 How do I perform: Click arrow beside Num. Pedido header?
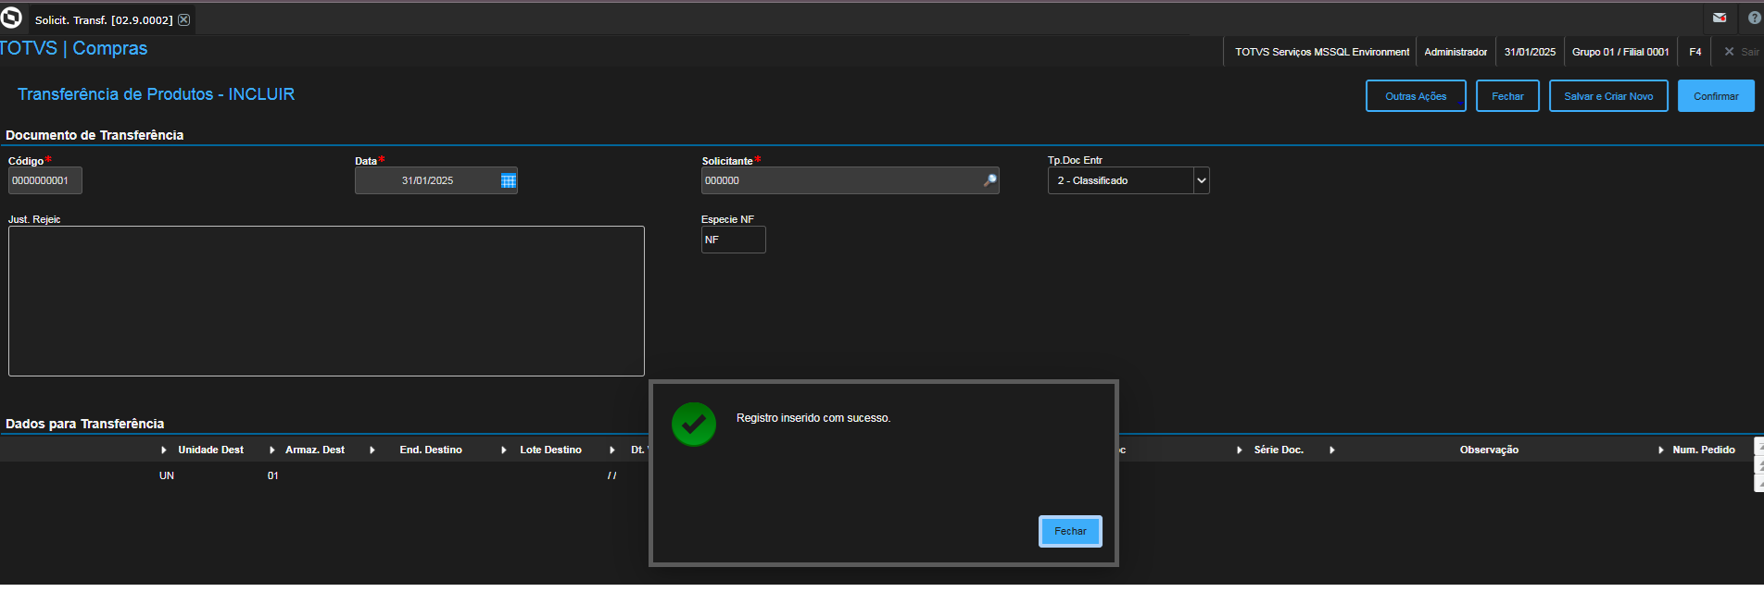pyautogui.click(x=1661, y=450)
